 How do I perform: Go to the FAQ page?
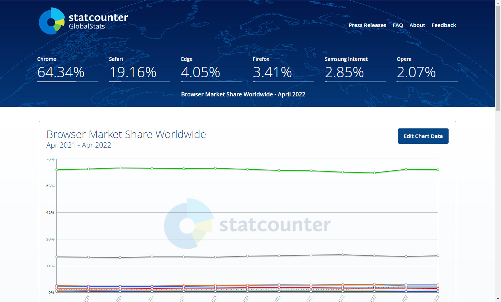[398, 25]
